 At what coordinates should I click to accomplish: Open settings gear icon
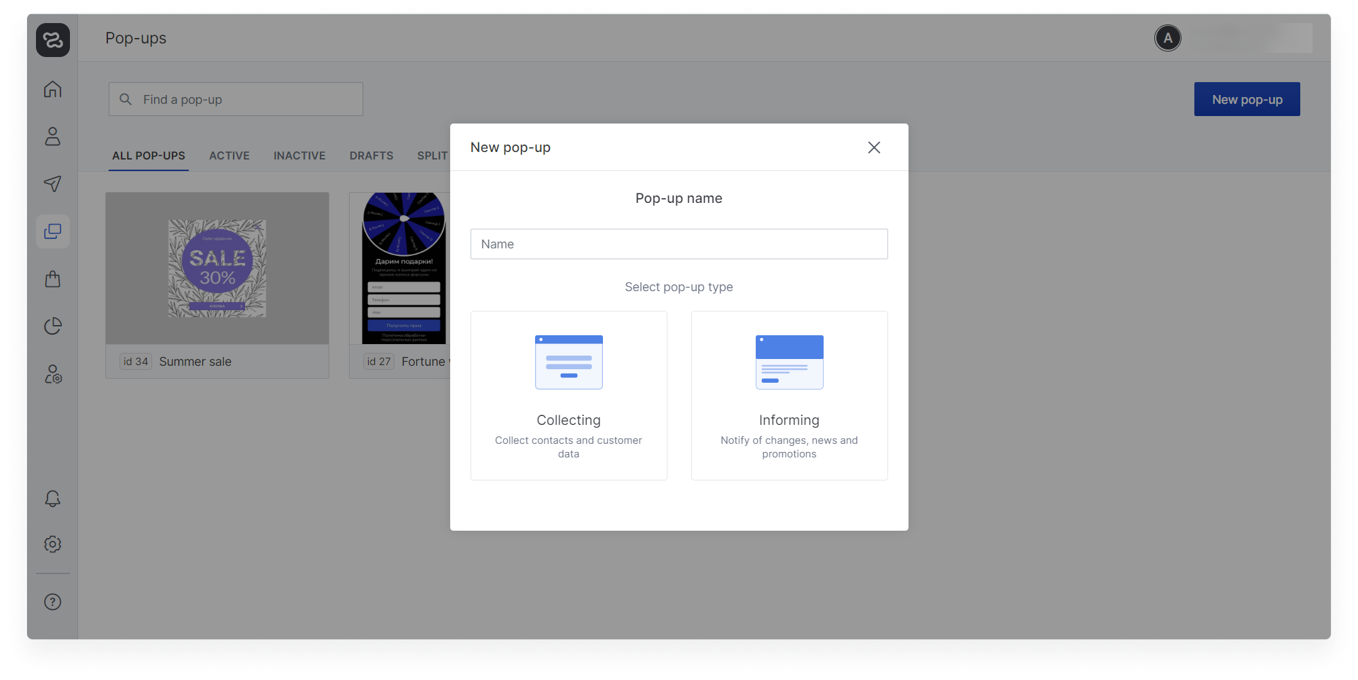(x=53, y=544)
